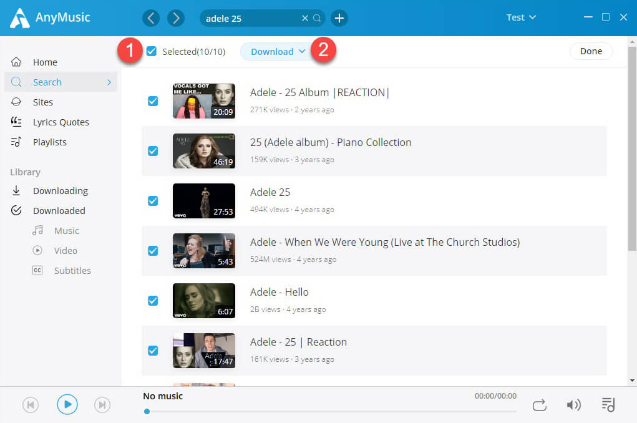Click title Adele - 25 Album |REACTION|

tap(319, 92)
